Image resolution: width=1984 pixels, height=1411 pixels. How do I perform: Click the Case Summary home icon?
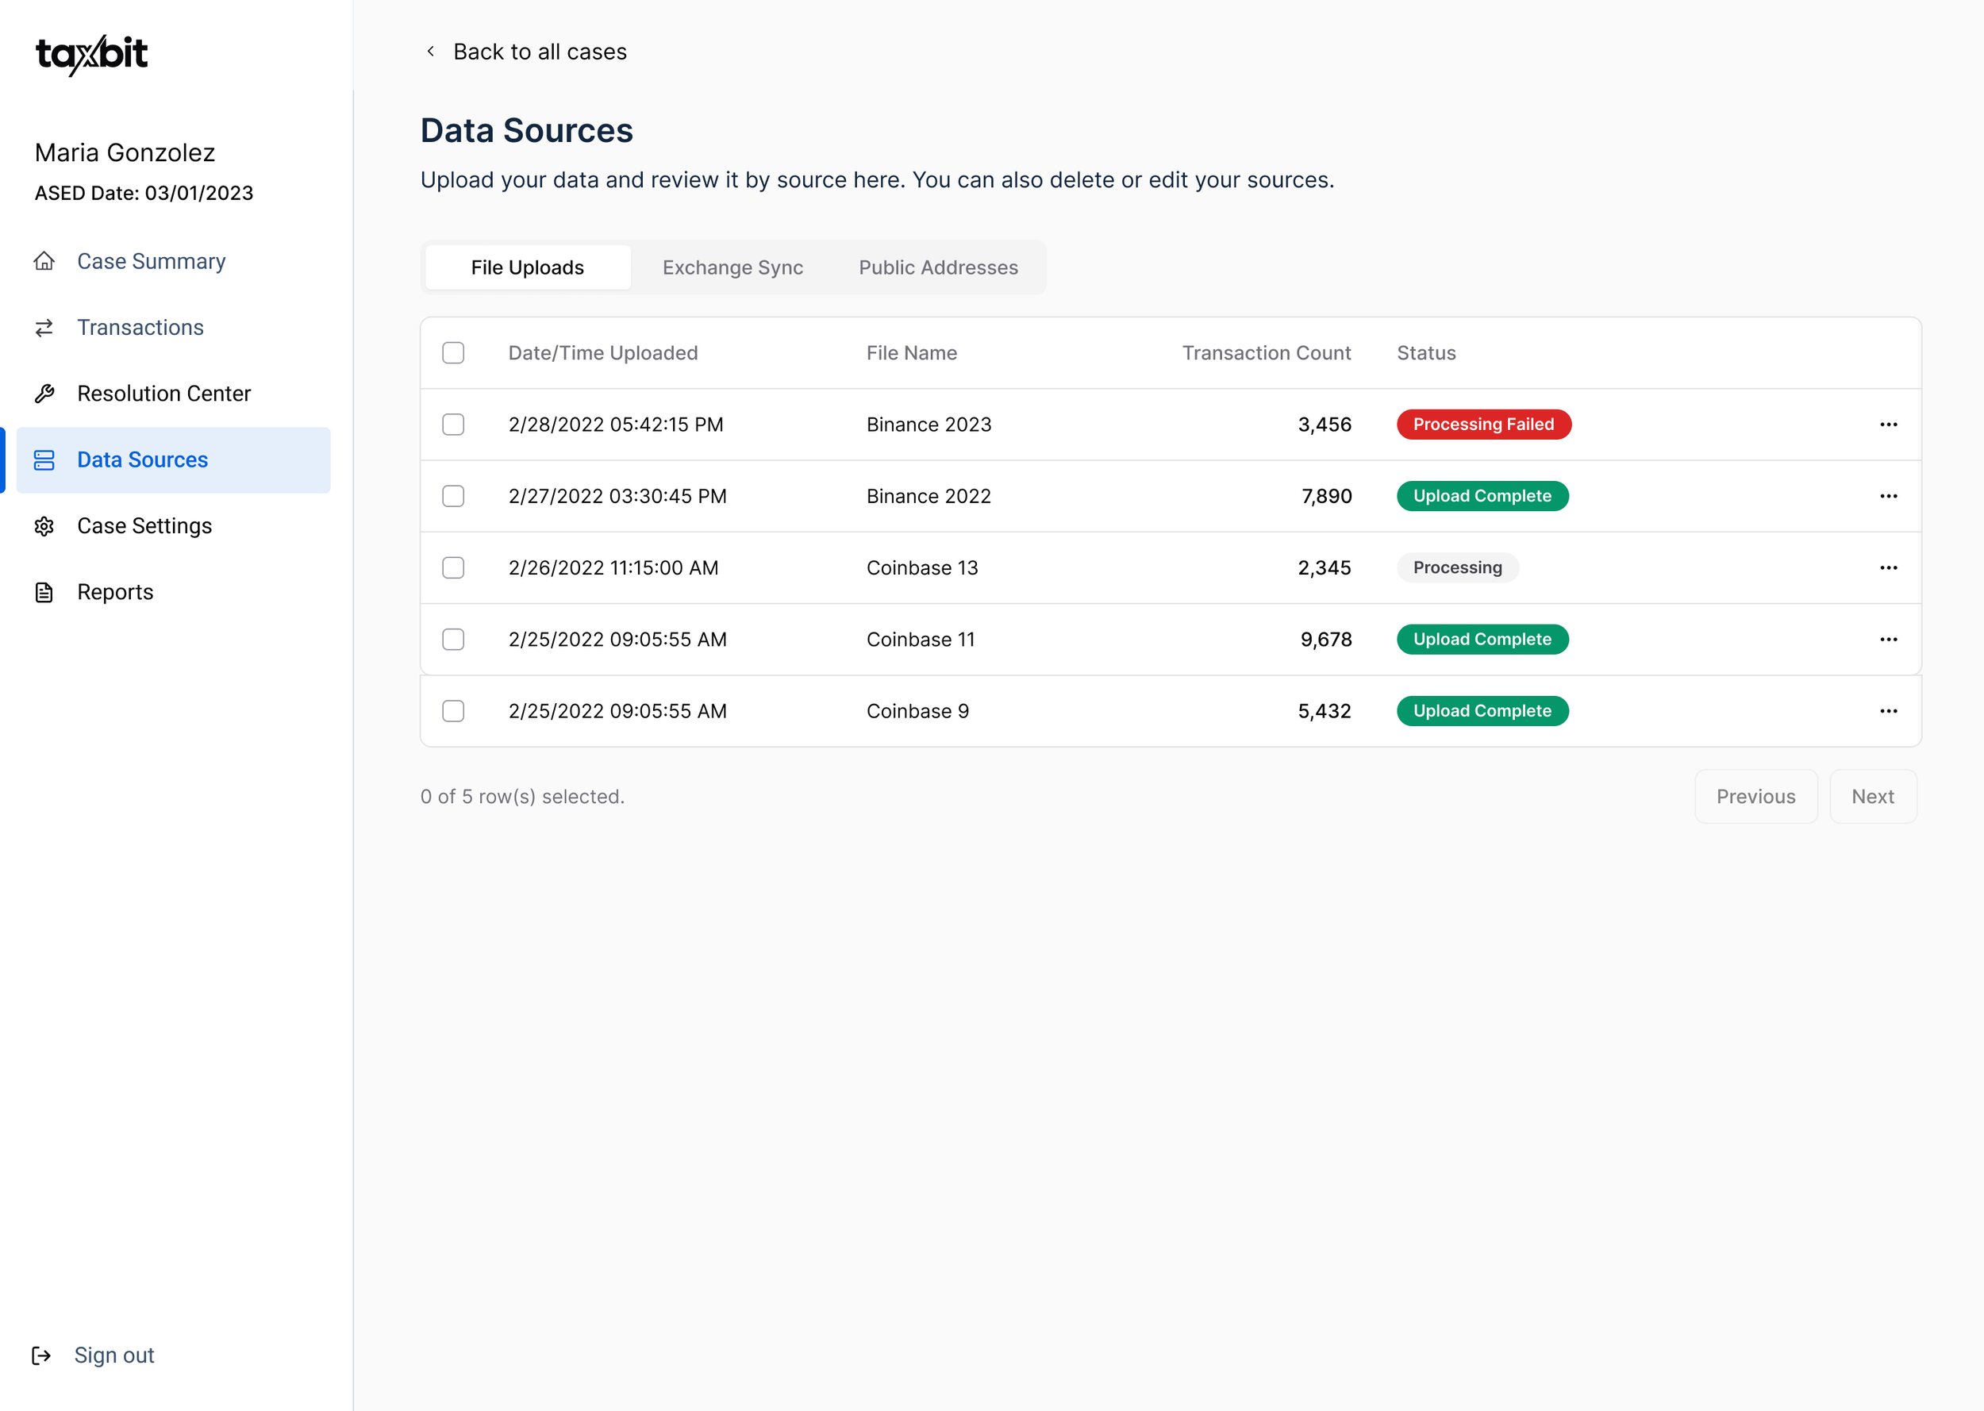click(x=44, y=262)
